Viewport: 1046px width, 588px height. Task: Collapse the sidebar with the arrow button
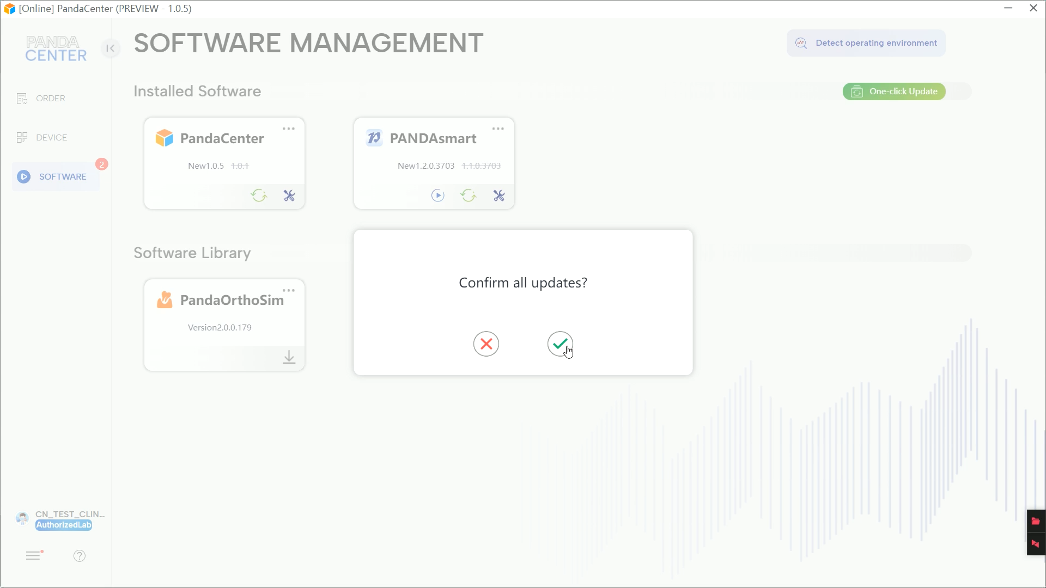111,48
